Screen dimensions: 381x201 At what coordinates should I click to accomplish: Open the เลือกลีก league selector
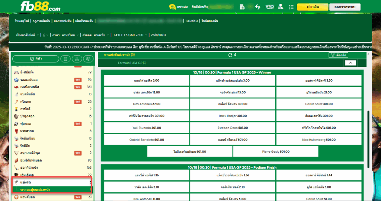[x=338, y=55]
